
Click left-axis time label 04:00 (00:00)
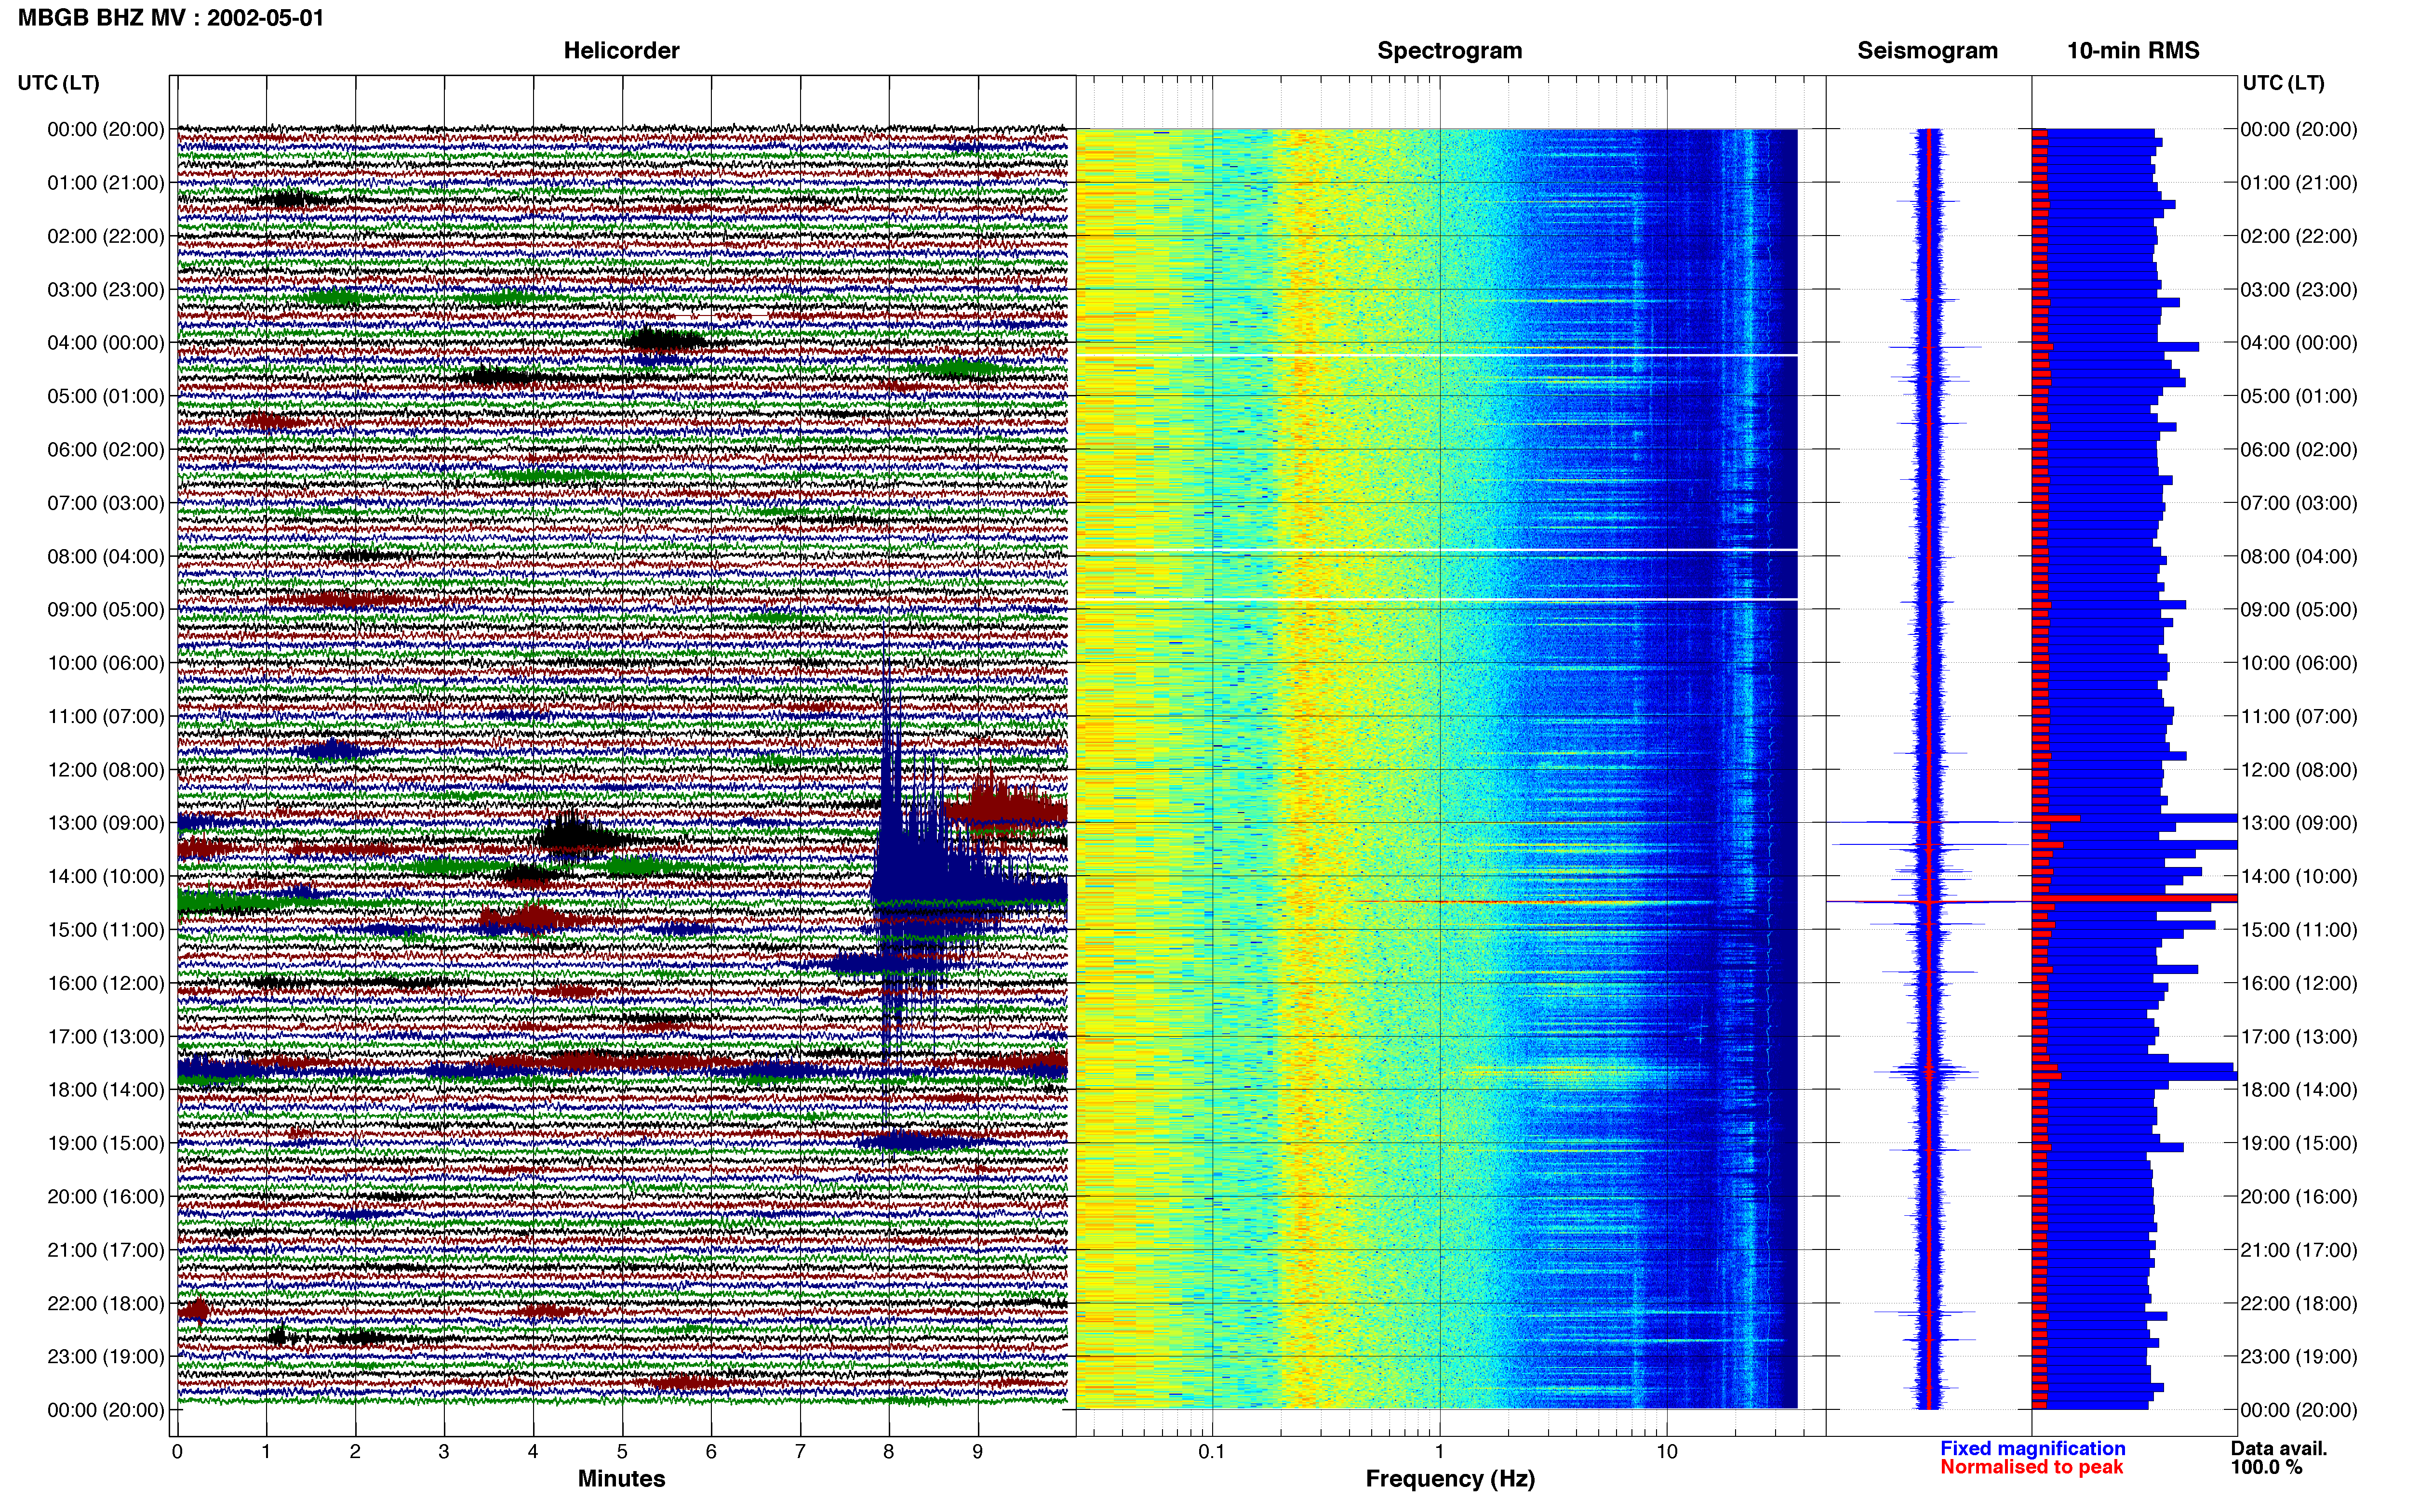(106, 343)
